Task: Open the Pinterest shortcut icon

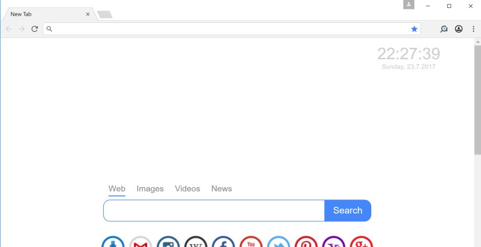Action: [x=306, y=243]
